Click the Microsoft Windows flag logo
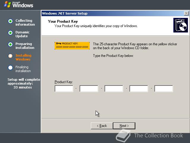The image size is (190, 143). [7, 4]
